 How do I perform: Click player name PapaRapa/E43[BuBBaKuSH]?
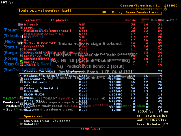click(x=47, y=31)
